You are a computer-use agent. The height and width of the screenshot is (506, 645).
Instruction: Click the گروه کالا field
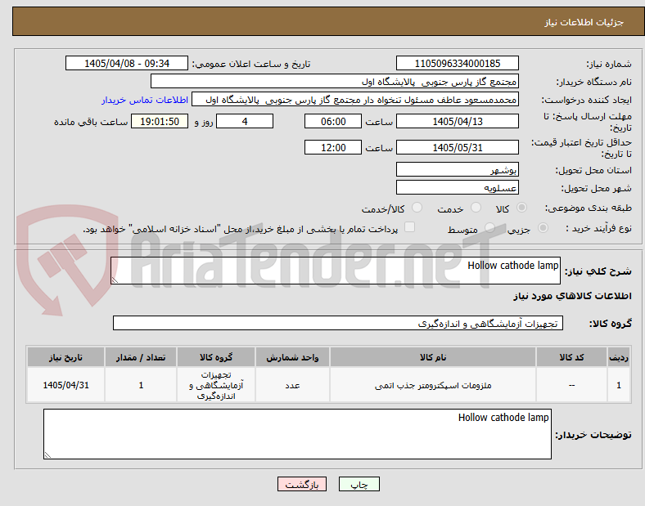[x=338, y=323]
